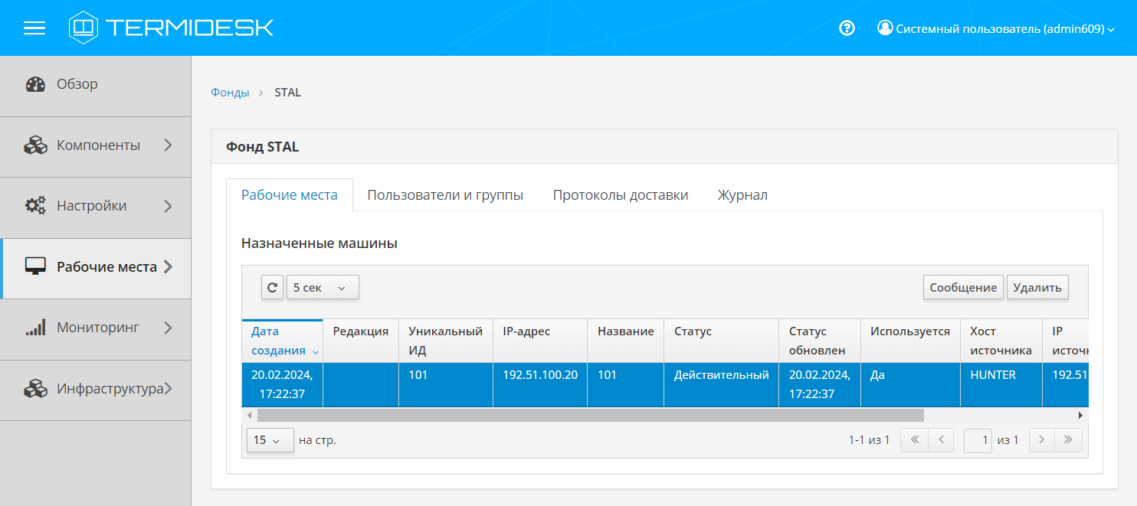Open the 5 сек refresh interval dropdown
The width and height of the screenshot is (1137, 506).
(322, 287)
